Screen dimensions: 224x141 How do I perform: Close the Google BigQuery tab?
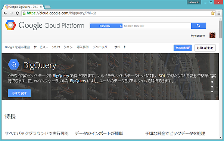pyautogui.click(x=41, y=7)
